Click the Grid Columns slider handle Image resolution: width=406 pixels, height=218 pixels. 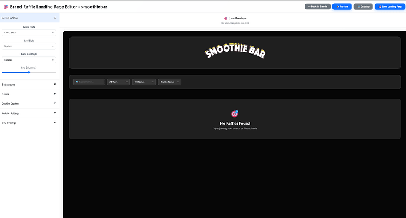[29, 72]
